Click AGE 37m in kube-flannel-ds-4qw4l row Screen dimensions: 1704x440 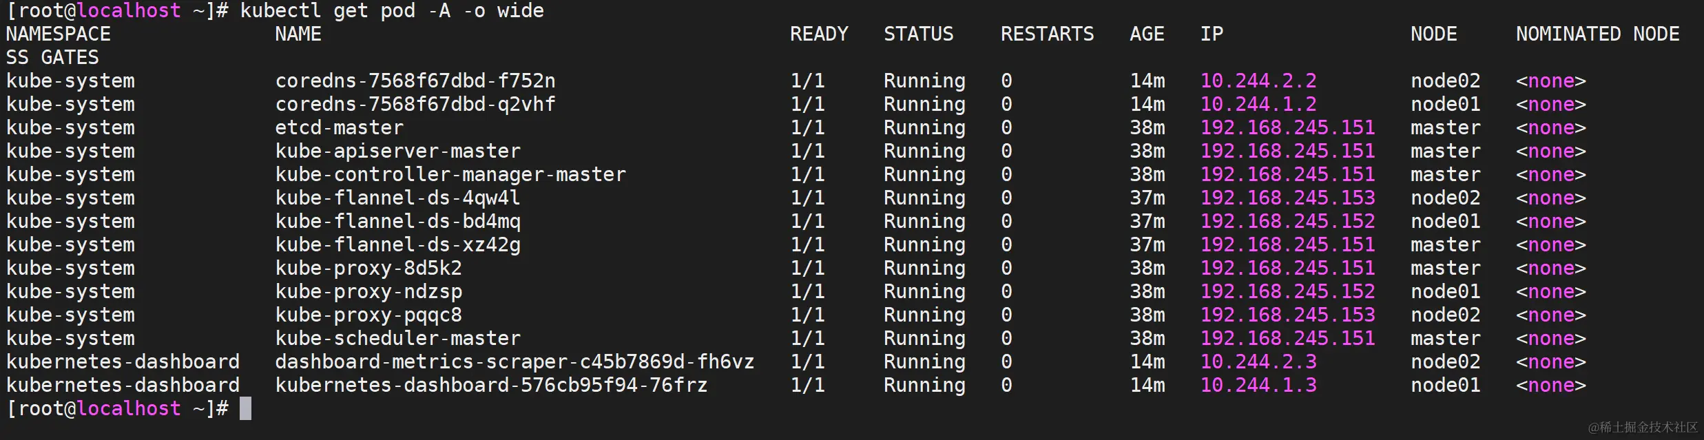1147,198
